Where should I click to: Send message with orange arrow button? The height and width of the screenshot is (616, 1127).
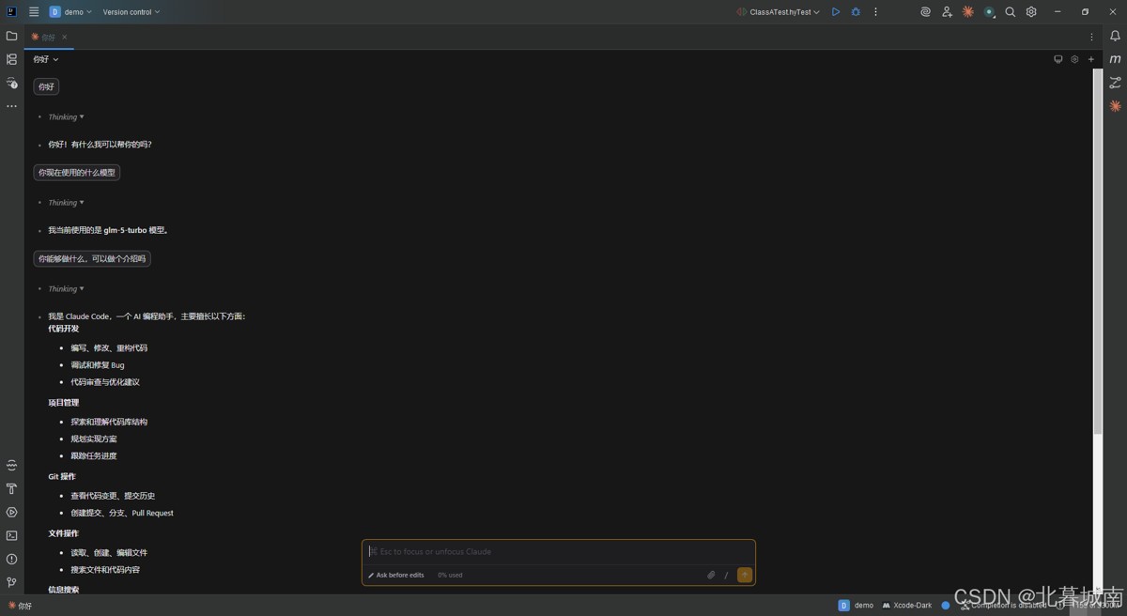tap(745, 575)
